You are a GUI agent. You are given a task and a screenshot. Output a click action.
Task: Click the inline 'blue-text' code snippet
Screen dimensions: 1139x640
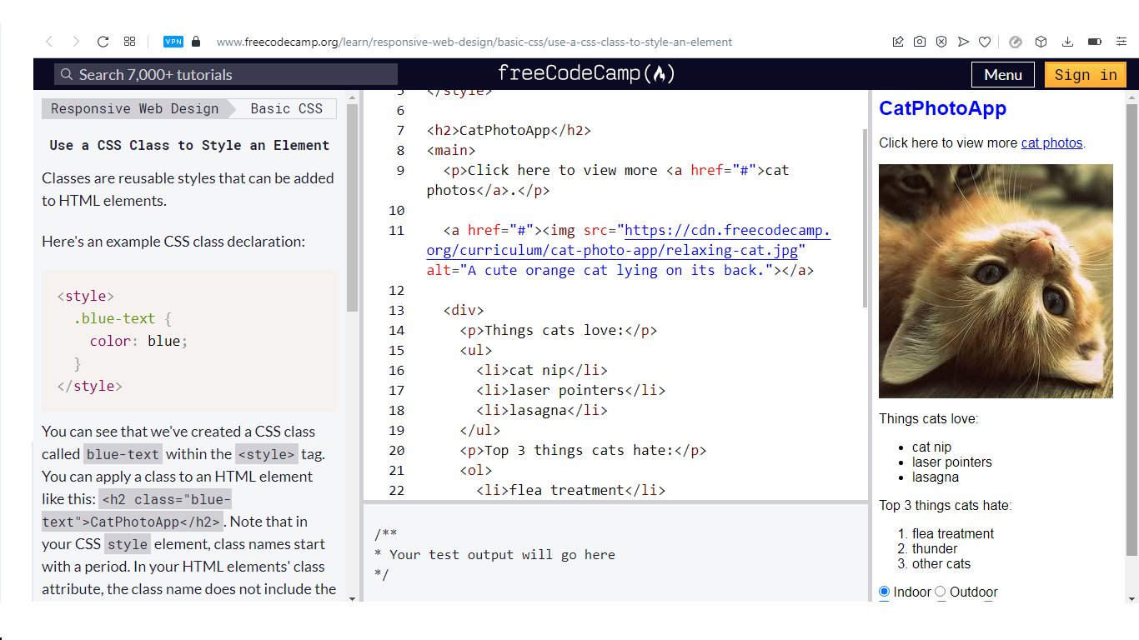tap(123, 454)
